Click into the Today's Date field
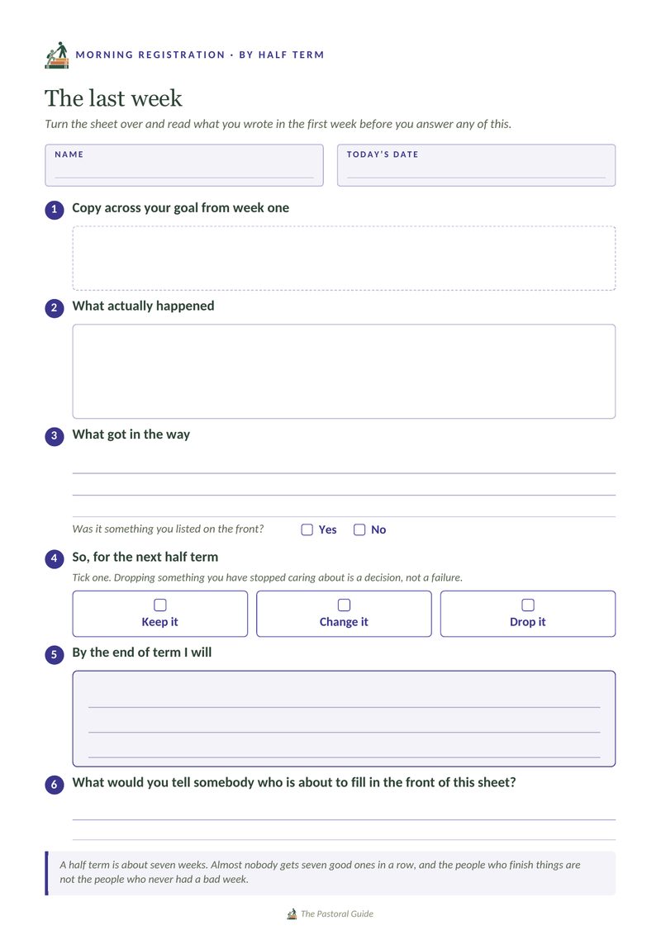This screenshot has width=661, height=935. pos(476,165)
